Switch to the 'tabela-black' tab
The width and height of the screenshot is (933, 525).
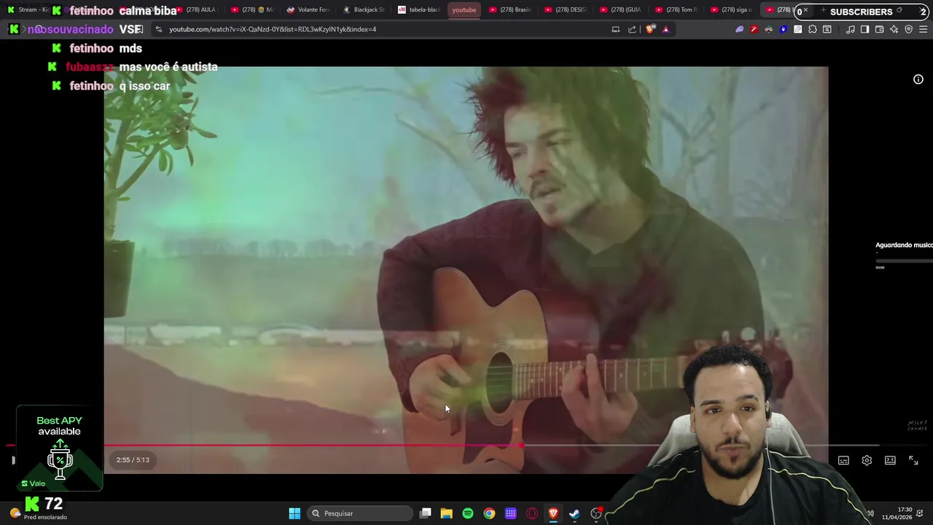pyautogui.click(x=419, y=9)
